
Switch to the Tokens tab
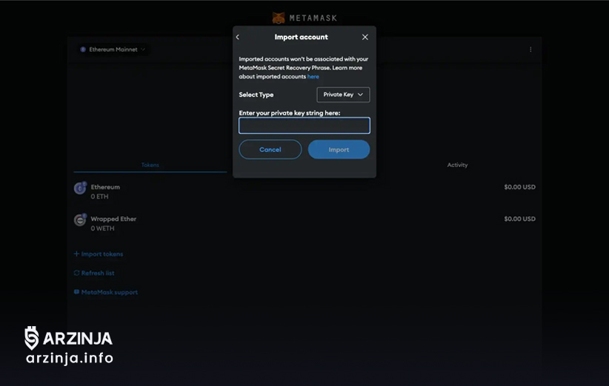pyautogui.click(x=150, y=165)
